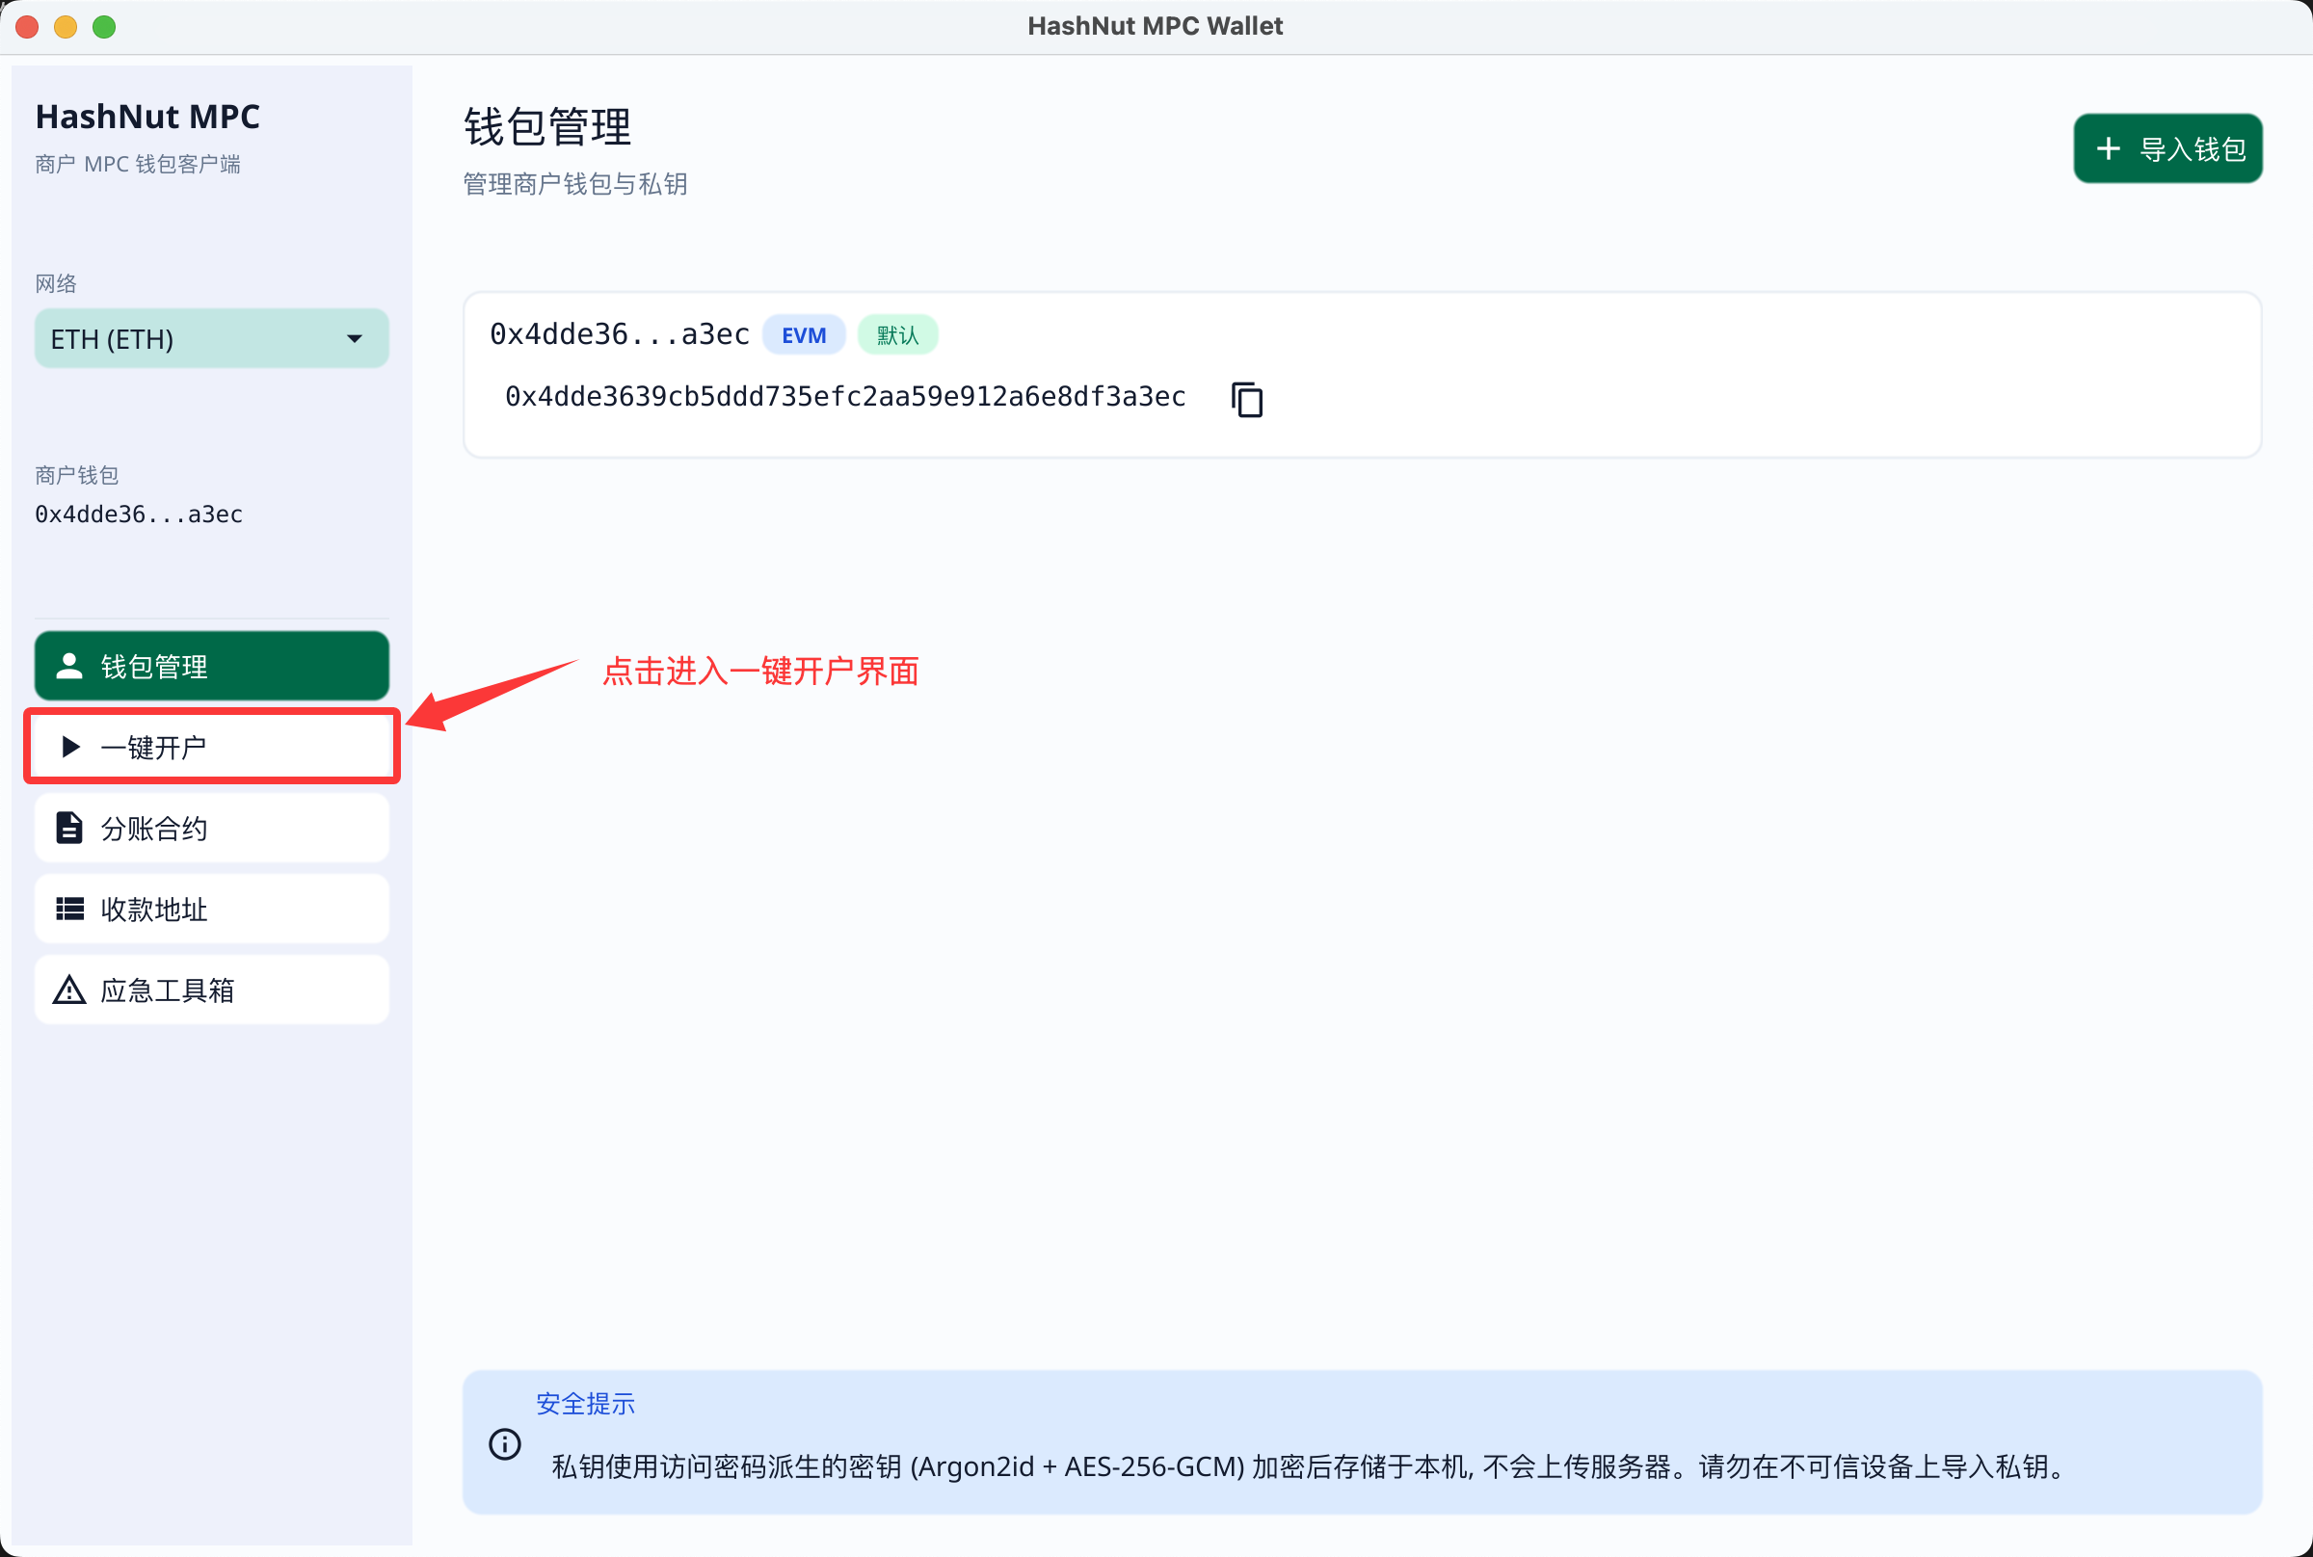Image resolution: width=2313 pixels, height=1557 pixels.
Task: Click the info icon in 安全提示
Action: click(504, 1442)
